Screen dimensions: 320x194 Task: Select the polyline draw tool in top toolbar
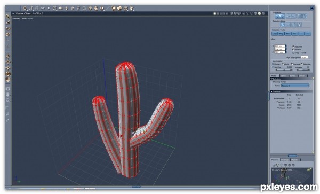click(31, 9)
